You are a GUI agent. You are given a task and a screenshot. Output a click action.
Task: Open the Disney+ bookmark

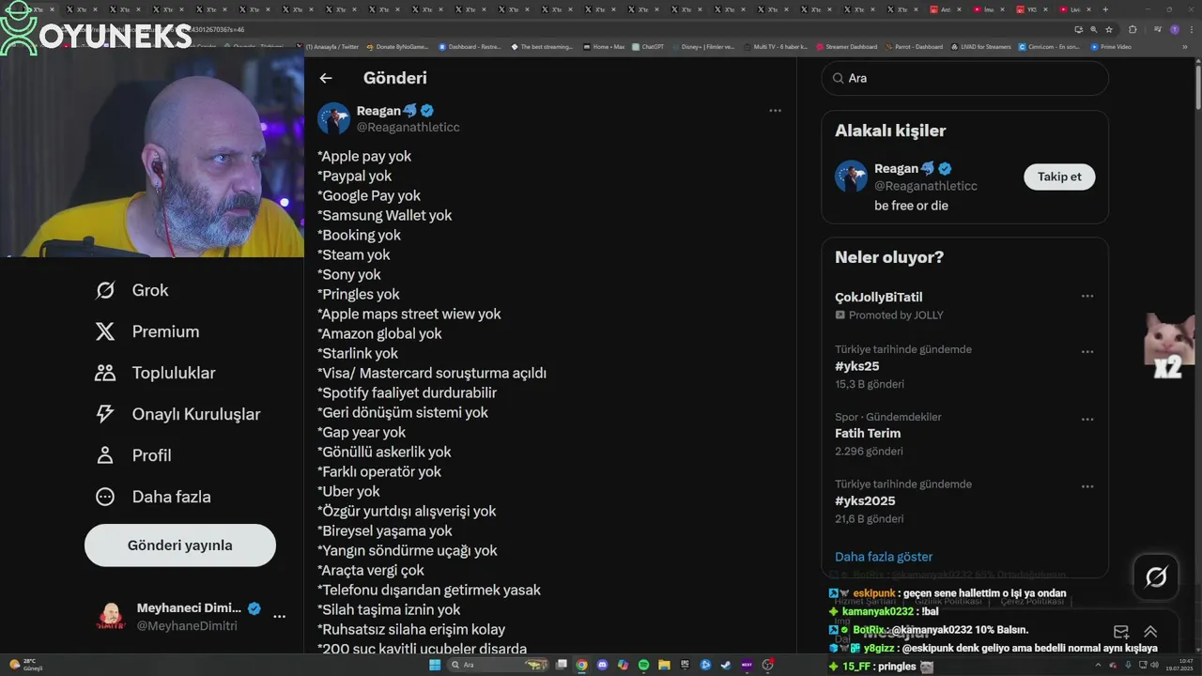pos(702,47)
